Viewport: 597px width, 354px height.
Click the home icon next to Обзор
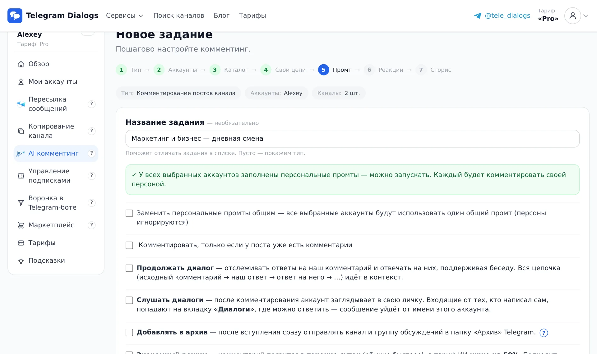(21, 64)
